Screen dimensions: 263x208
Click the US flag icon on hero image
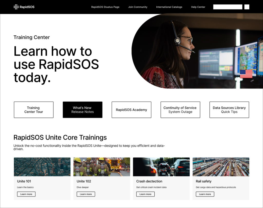coord(246,74)
